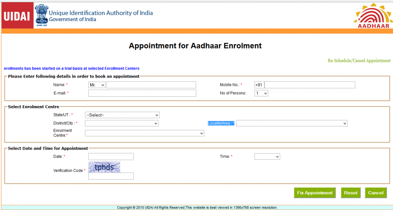Click the Fix Appointment button
The width and height of the screenshot is (393, 210).
[x=315, y=193]
